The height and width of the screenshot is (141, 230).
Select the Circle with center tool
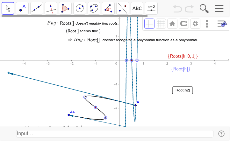pos(80,8)
